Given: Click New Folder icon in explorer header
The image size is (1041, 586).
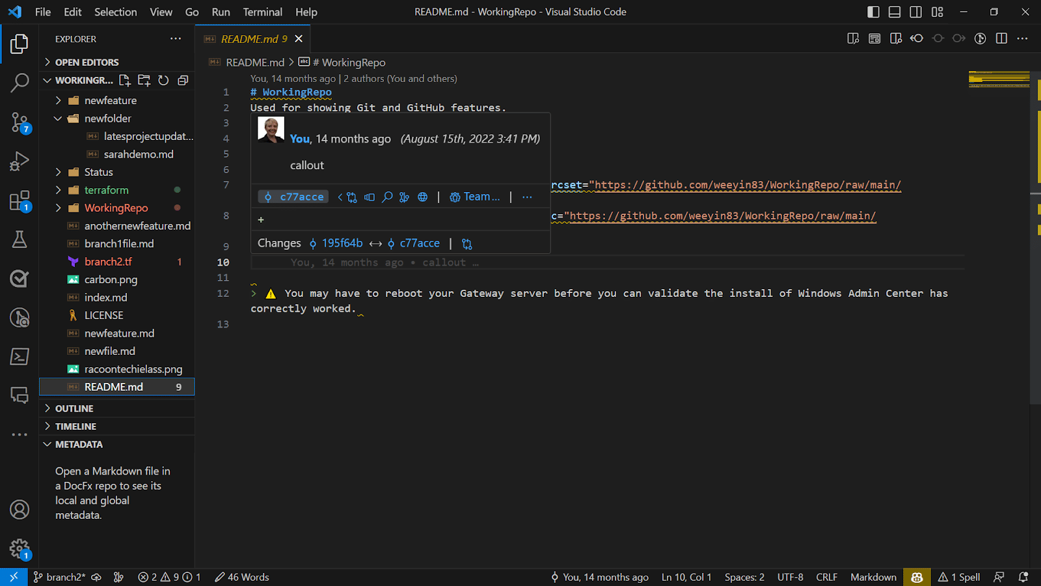Looking at the screenshot, I should click(x=144, y=80).
